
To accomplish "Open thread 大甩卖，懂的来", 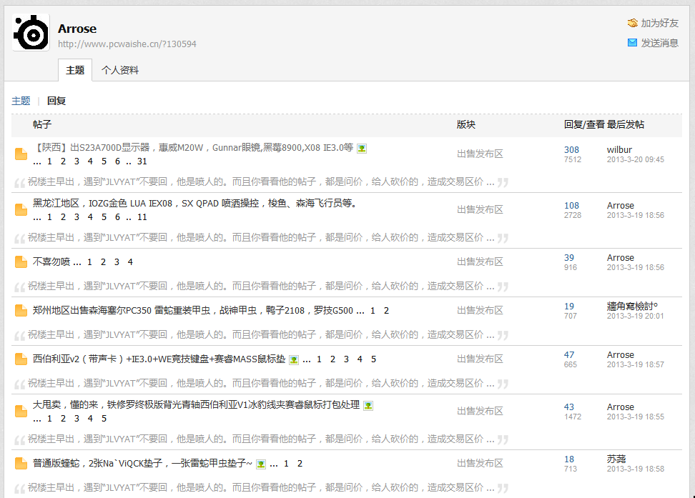I will click(196, 404).
